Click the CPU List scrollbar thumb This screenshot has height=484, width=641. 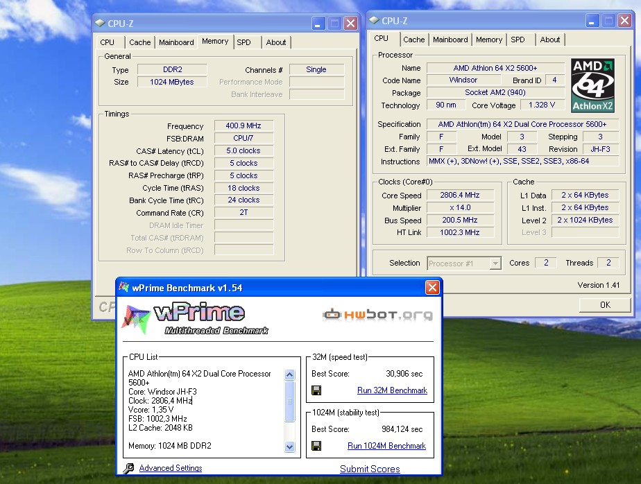click(x=289, y=401)
